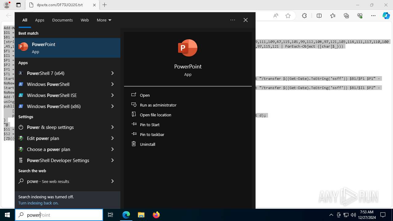Open Edge Collections

point(346,16)
